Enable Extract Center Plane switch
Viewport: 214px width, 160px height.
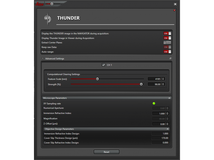click(167, 42)
